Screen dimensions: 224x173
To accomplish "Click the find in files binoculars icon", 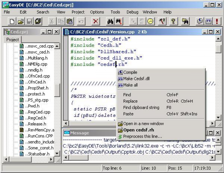I will point(185,22).
